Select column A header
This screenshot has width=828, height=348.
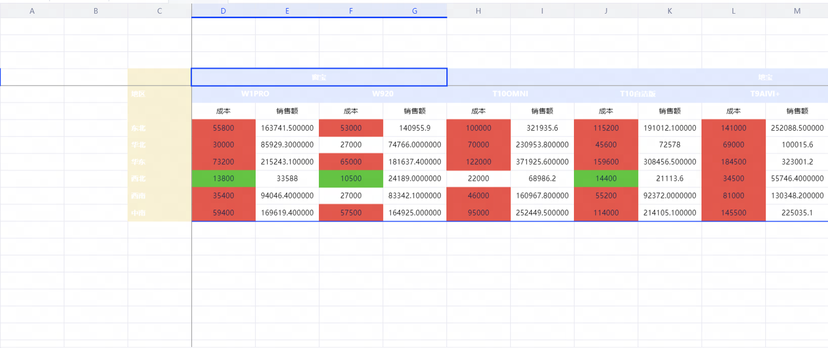tap(32, 11)
